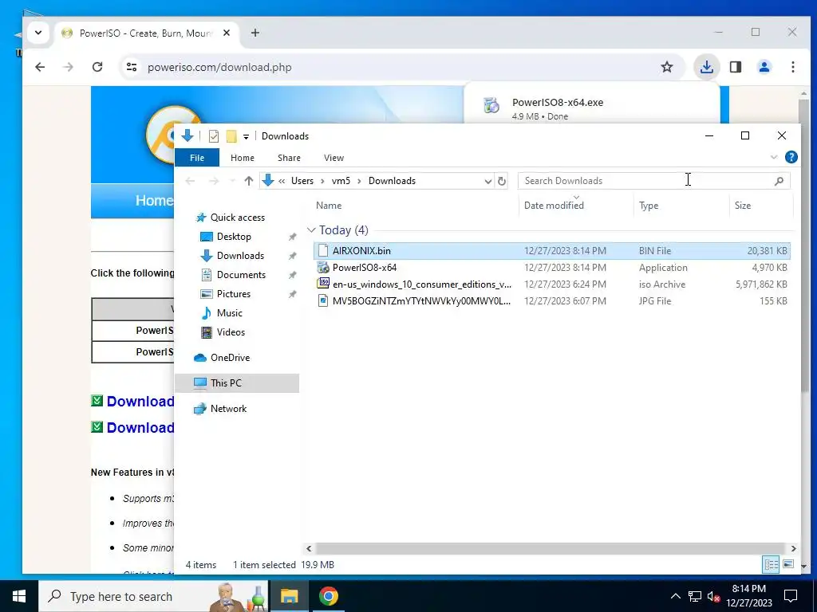
Task: Refresh the Downloads folder
Action: point(502,181)
